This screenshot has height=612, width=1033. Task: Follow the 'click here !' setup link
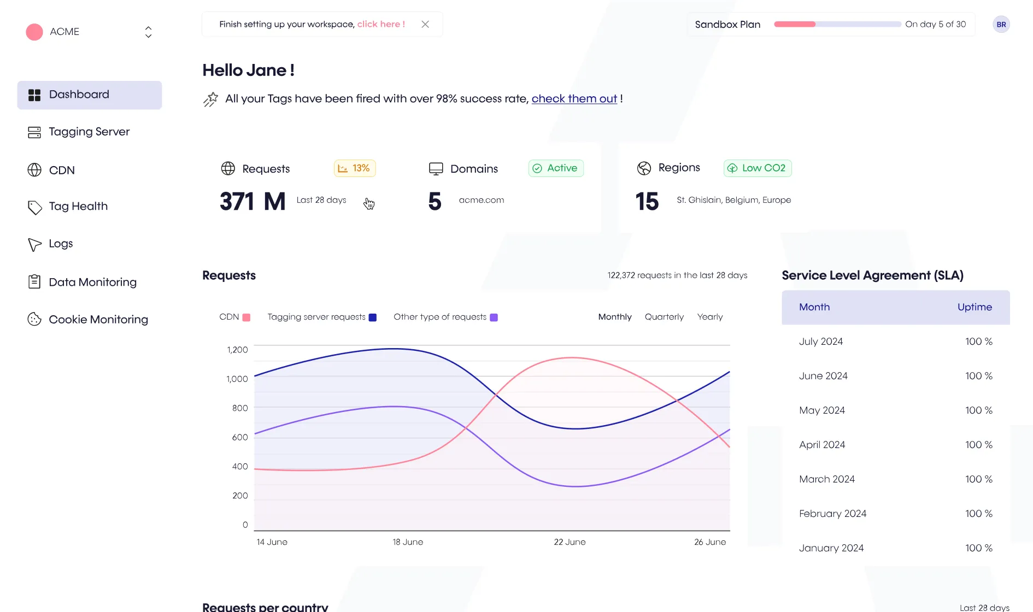pos(381,24)
